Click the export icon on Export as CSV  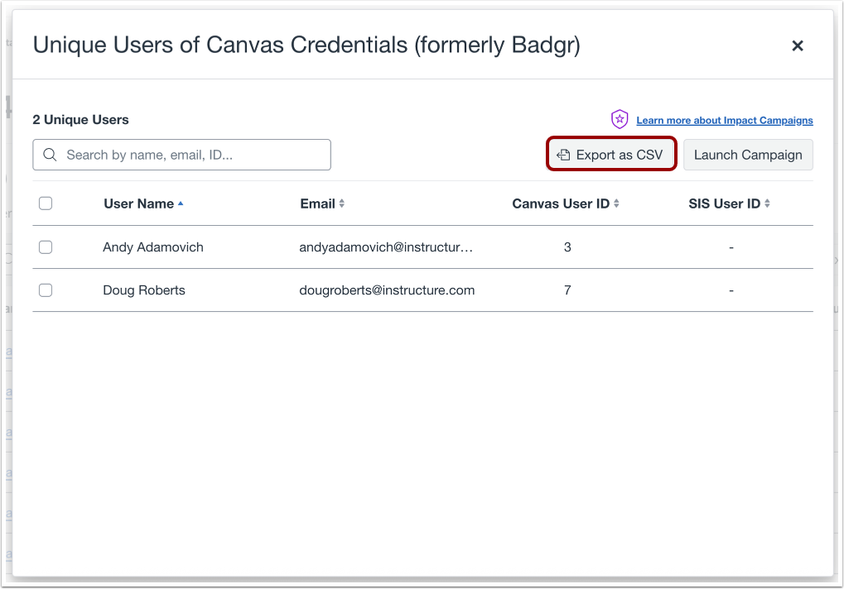point(563,155)
